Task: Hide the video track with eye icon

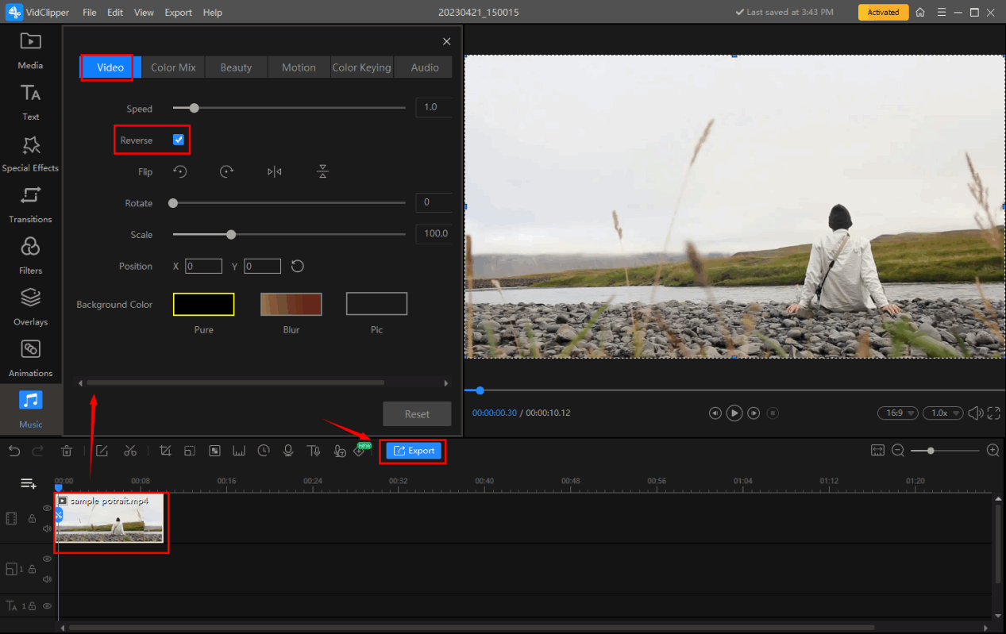Action: point(47,508)
